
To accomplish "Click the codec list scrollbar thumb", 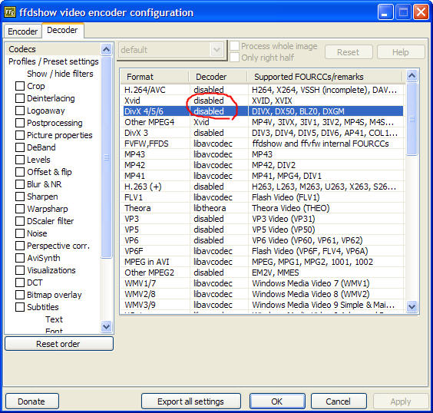I will click(412, 119).
